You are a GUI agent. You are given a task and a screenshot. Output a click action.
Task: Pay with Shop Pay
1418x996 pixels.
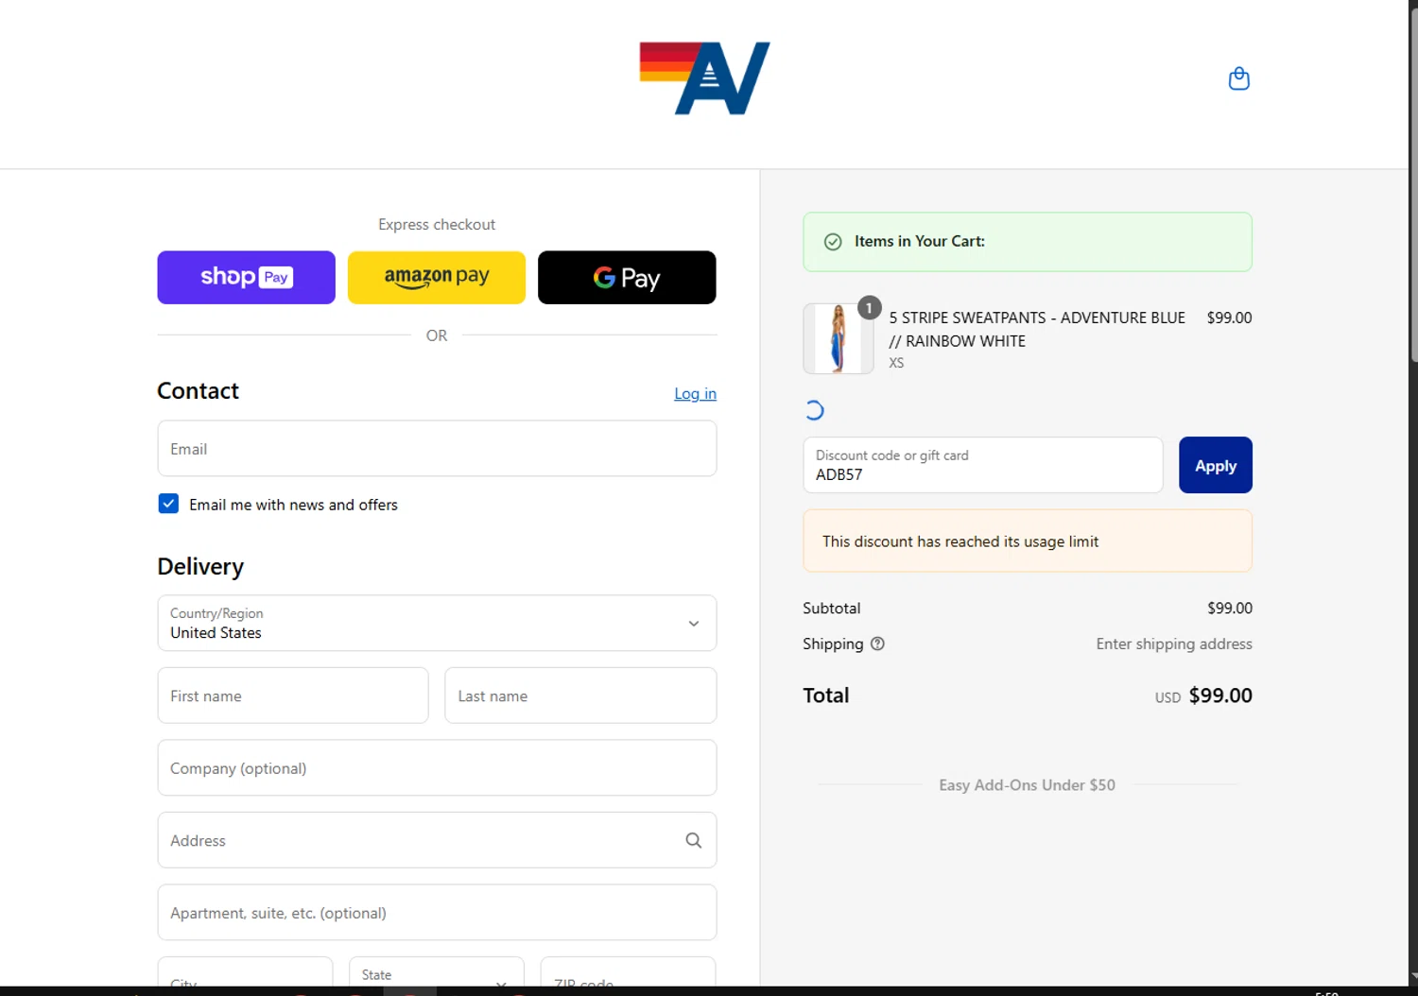[246, 277]
